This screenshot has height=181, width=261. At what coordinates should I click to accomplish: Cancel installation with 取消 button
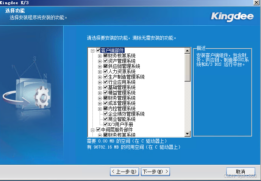241,172
